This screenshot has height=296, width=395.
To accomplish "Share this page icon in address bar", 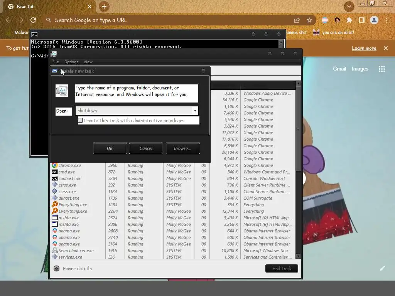I will coord(297,20).
